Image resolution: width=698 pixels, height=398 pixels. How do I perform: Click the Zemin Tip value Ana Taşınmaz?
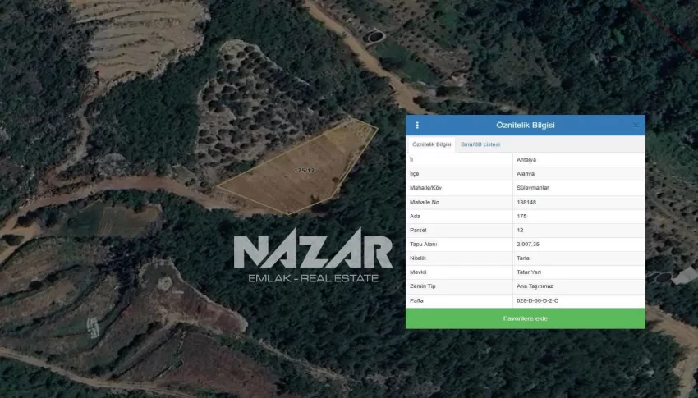point(535,286)
